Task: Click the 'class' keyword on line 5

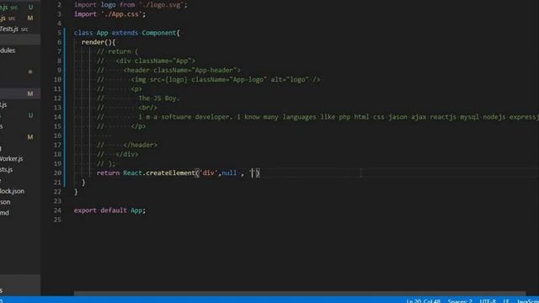Action: pos(83,33)
